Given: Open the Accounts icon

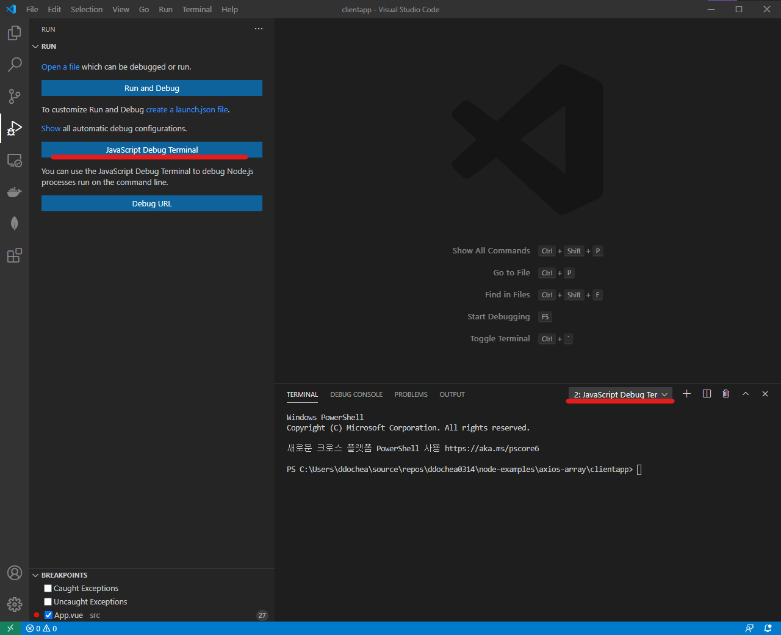Looking at the screenshot, I should point(15,573).
